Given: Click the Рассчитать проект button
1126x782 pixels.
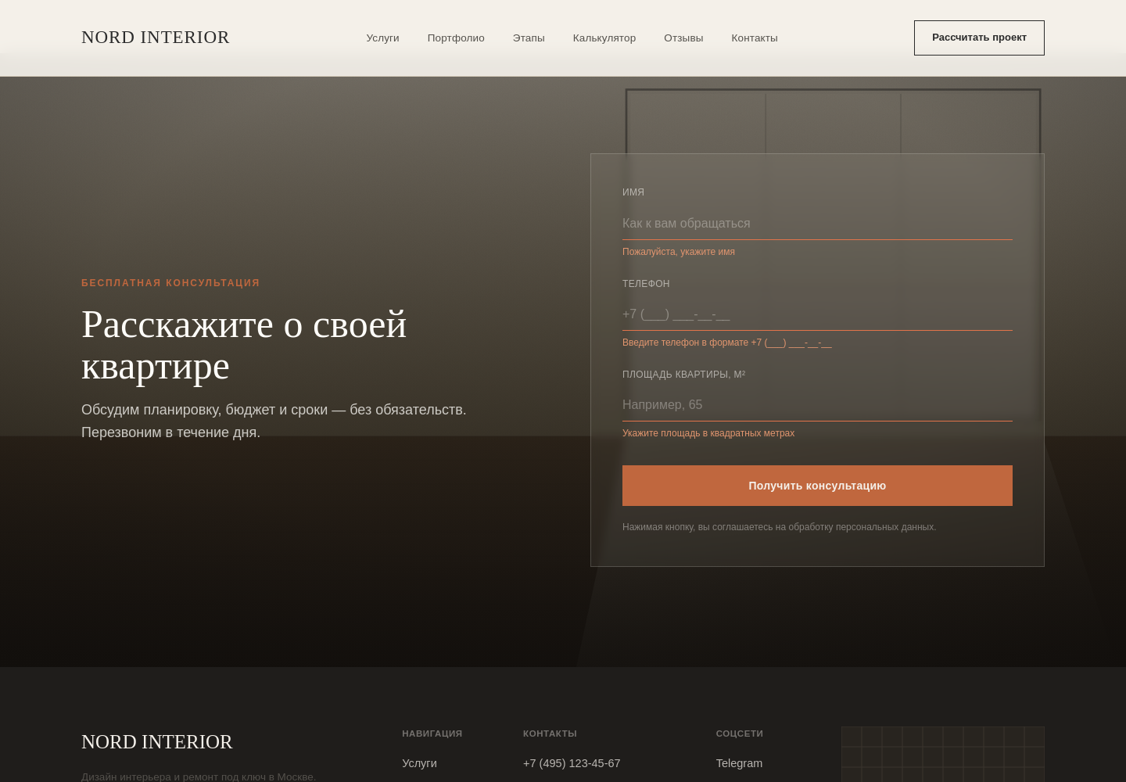Looking at the screenshot, I should (x=979, y=38).
